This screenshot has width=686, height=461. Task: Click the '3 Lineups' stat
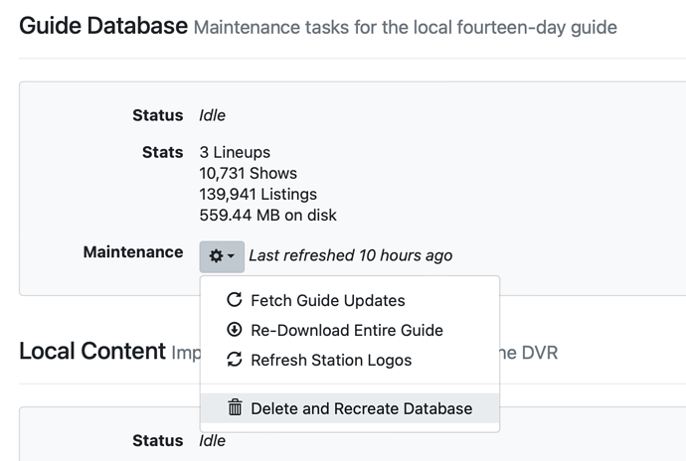tap(235, 153)
